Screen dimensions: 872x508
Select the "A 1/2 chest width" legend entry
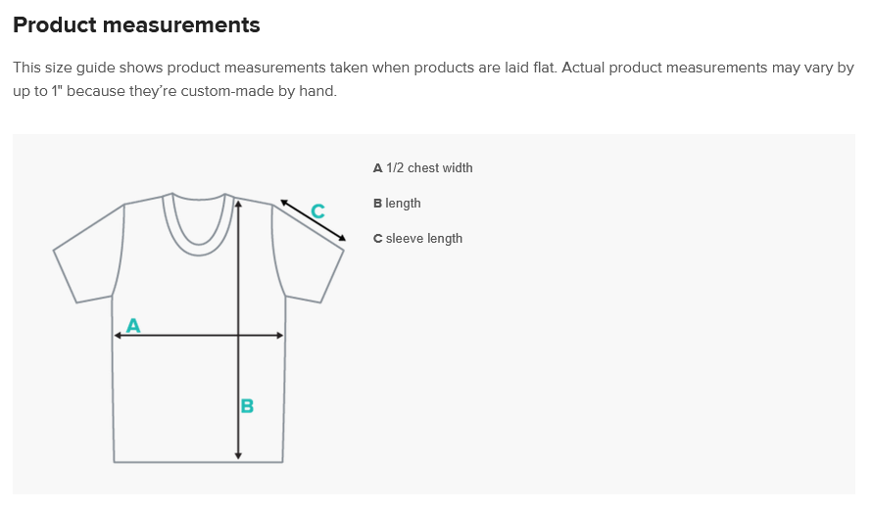[422, 167]
